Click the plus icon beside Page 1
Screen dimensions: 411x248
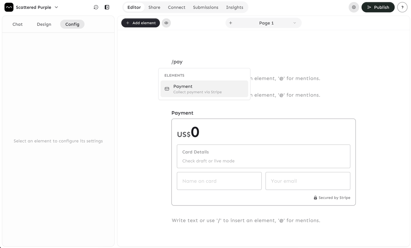pos(231,23)
